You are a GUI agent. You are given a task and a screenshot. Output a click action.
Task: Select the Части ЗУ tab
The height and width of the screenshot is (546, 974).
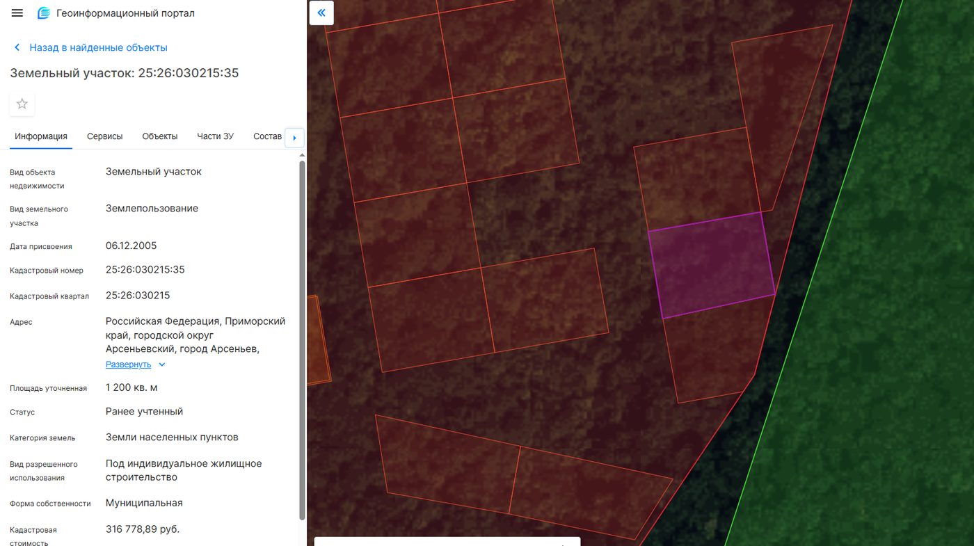click(x=215, y=136)
